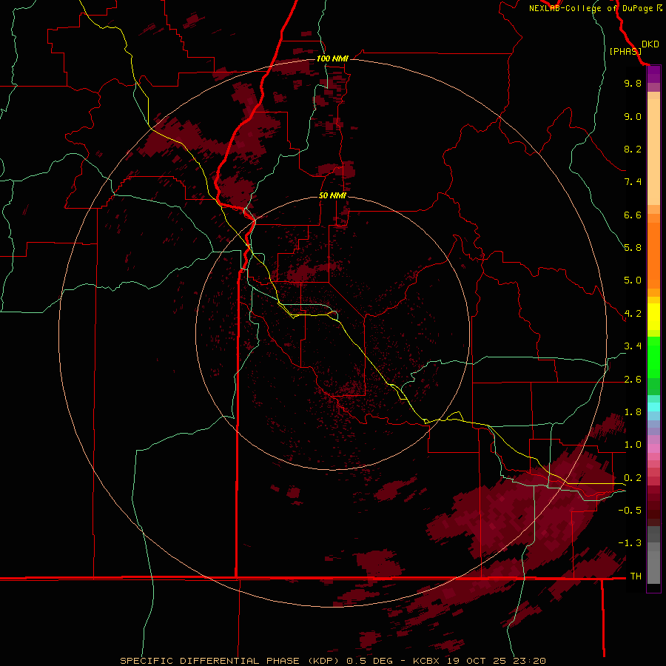The image size is (666, 666).
Task: Click the 7.4 value on the color scale
Action: (x=633, y=182)
